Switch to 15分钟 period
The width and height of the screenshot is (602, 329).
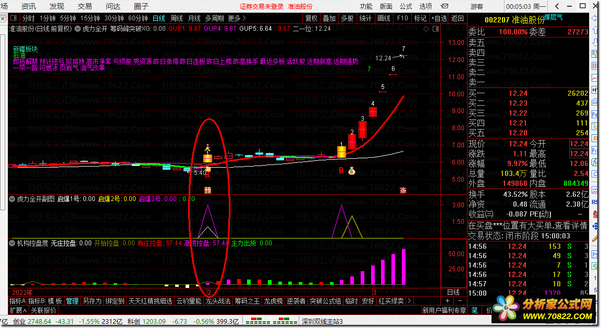point(90,18)
